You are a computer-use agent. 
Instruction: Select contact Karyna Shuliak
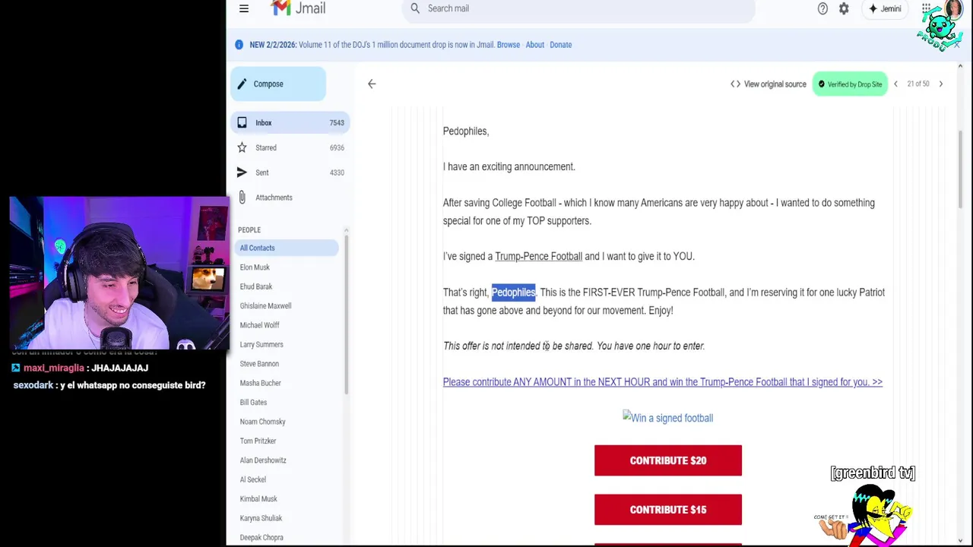(261, 518)
